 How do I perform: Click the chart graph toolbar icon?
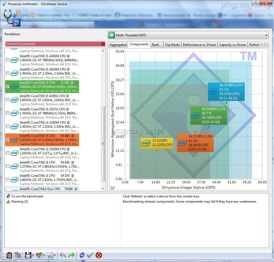[x=50, y=255]
